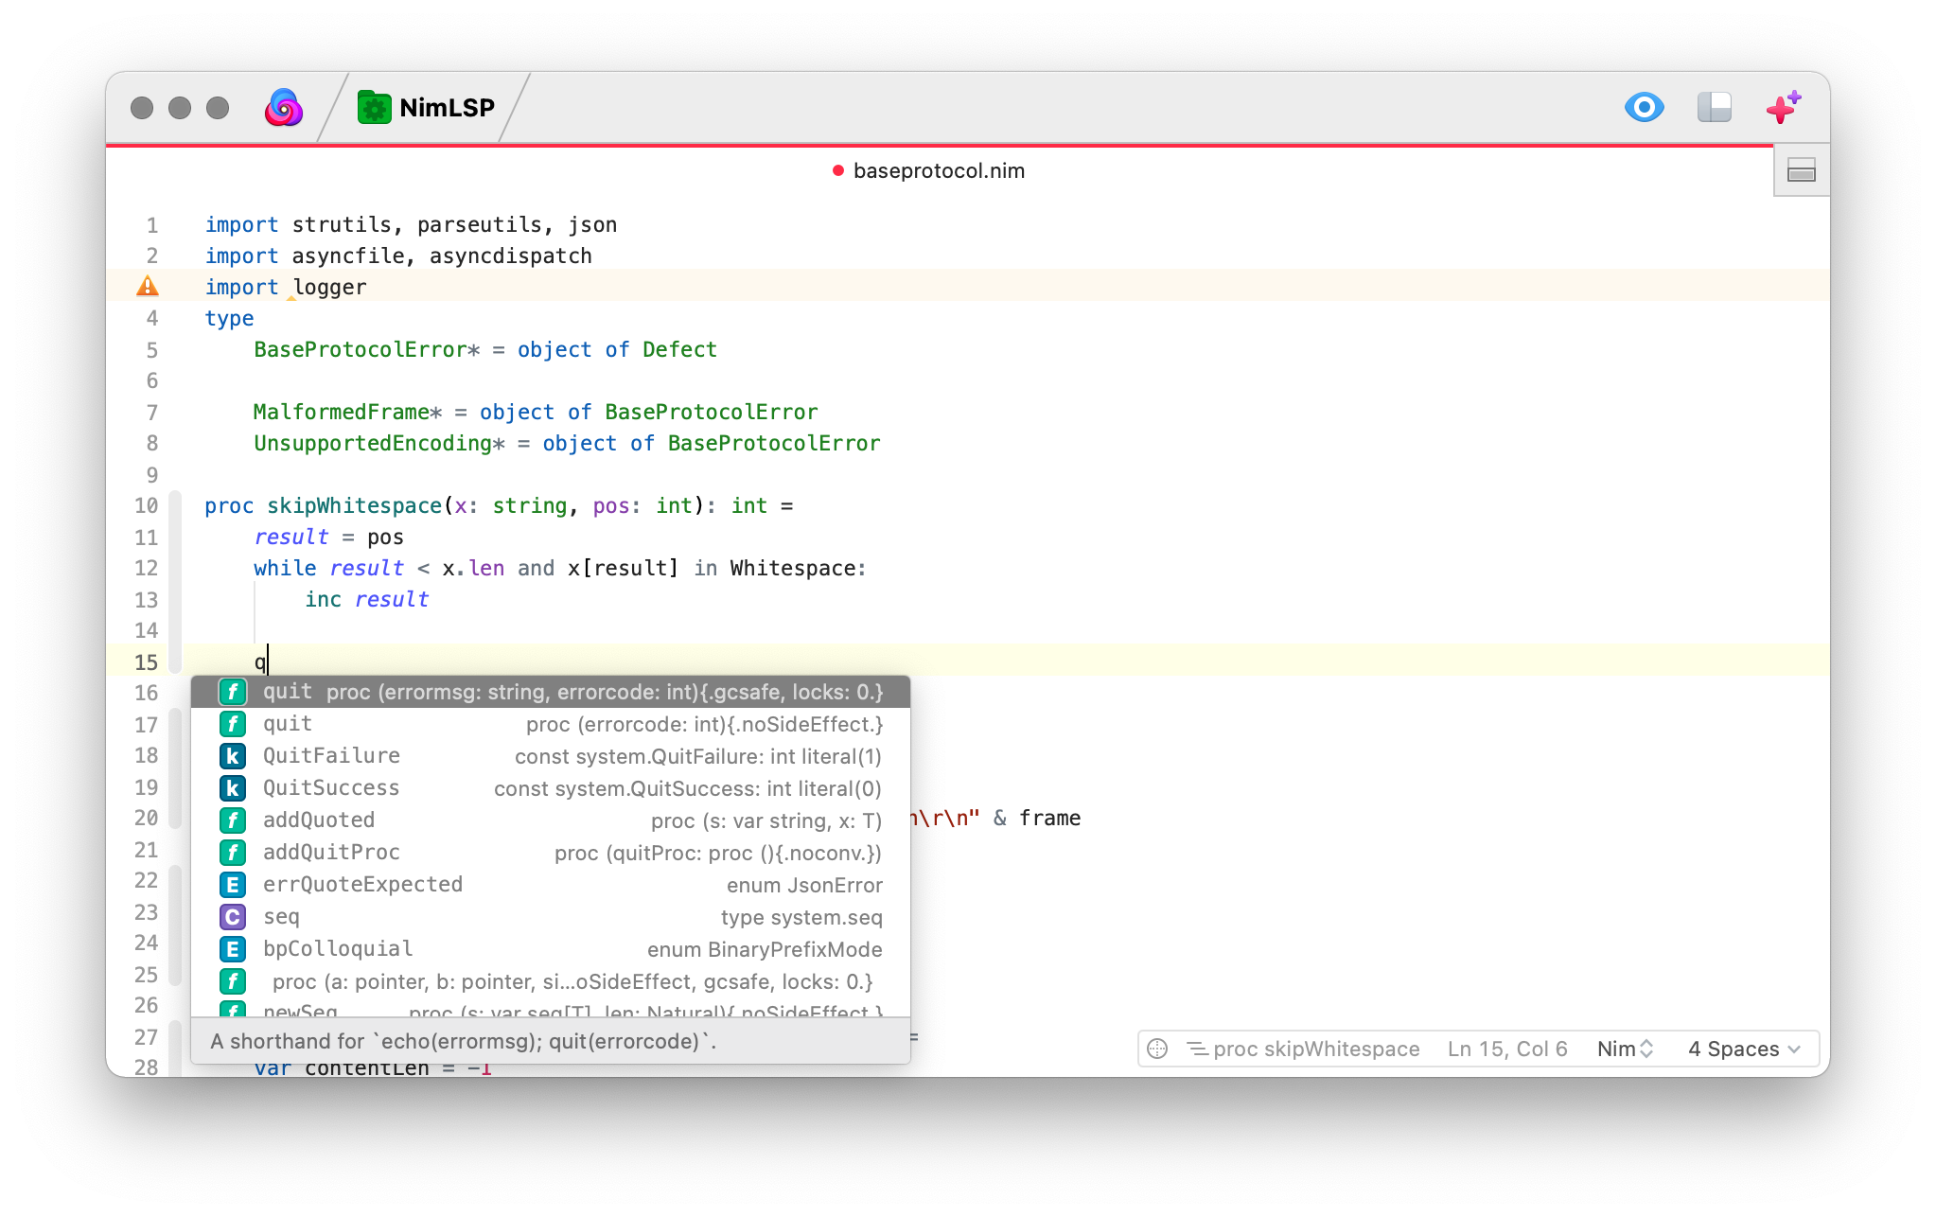This screenshot has width=1936, height=1217.
Task: Click line number 10 in the gutter
Action: (147, 506)
